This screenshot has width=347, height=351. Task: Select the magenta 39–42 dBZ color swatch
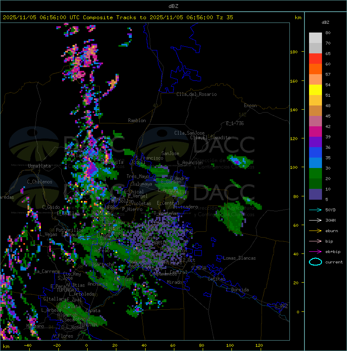315,132
